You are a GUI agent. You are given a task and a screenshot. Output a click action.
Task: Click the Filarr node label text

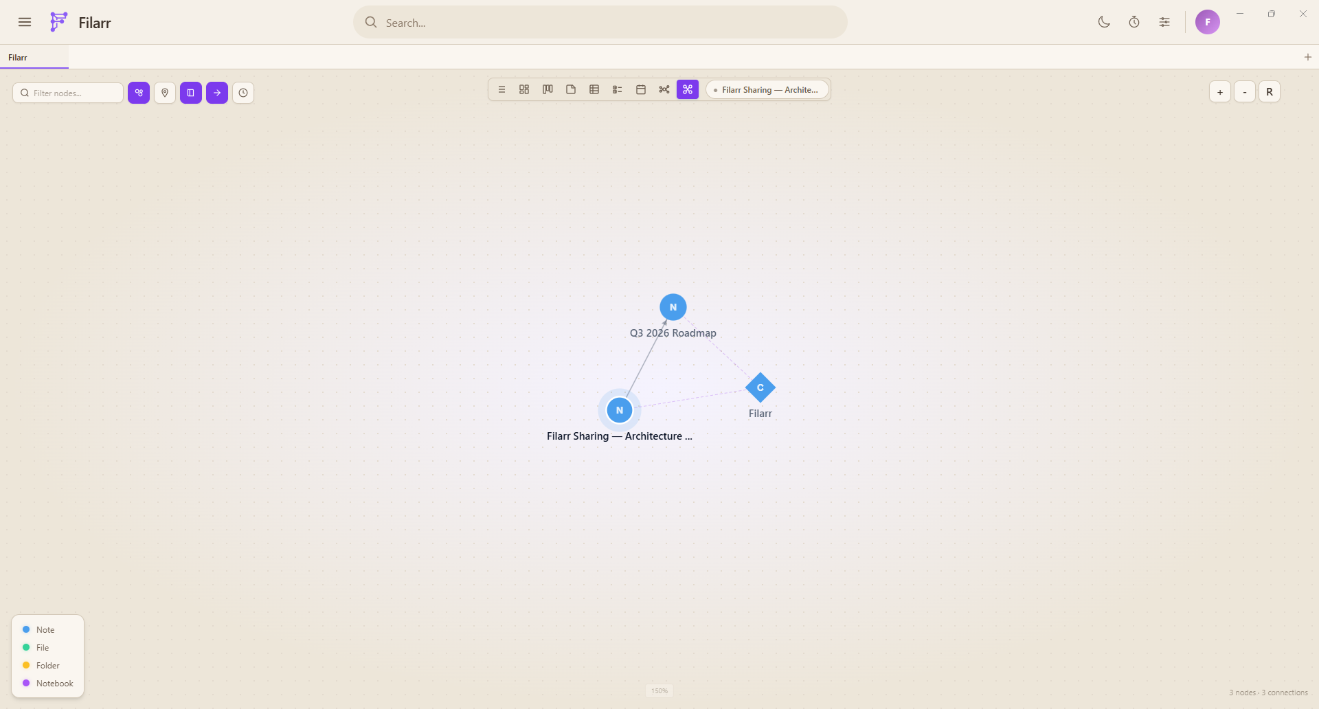pyautogui.click(x=760, y=414)
